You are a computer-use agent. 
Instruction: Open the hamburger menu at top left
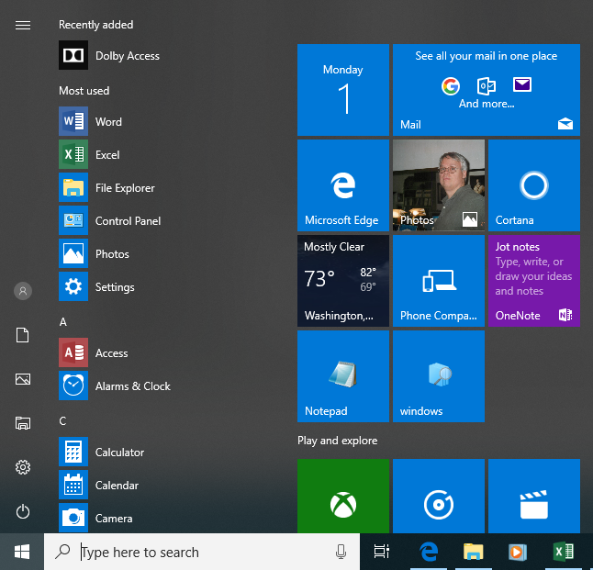pos(23,25)
